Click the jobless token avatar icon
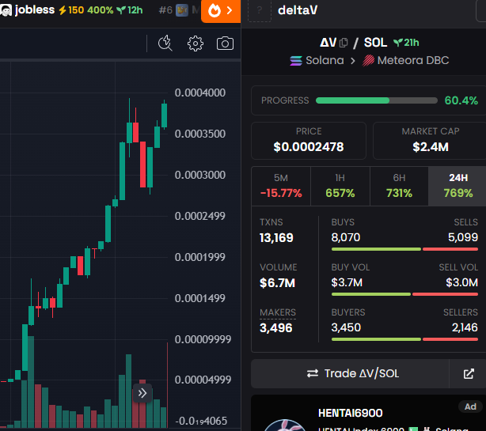The height and width of the screenshot is (431, 486). [6, 10]
